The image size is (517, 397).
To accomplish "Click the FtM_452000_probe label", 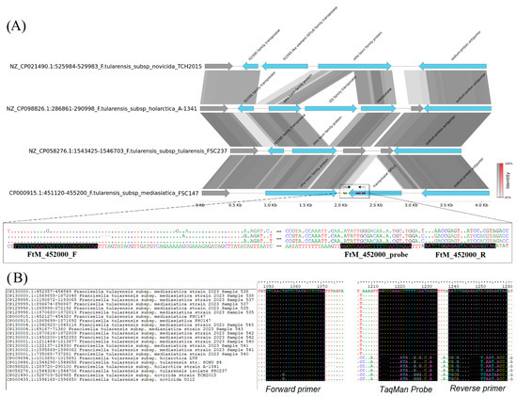I will pyautogui.click(x=376, y=255).
